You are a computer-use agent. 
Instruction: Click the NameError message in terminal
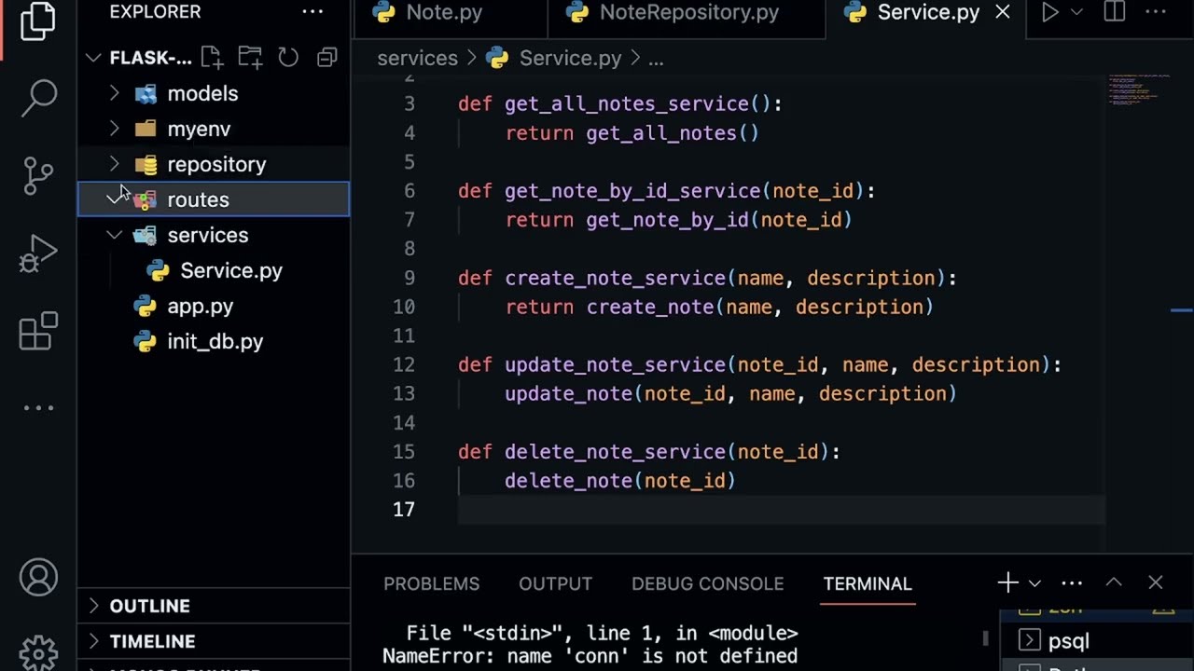click(x=590, y=656)
